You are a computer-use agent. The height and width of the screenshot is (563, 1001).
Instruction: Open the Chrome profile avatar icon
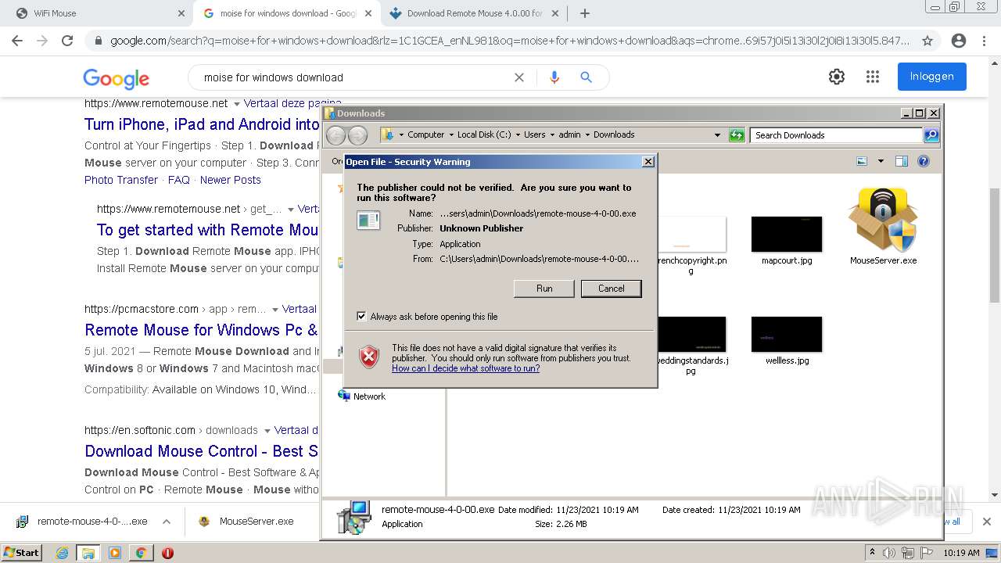coord(959,41)
